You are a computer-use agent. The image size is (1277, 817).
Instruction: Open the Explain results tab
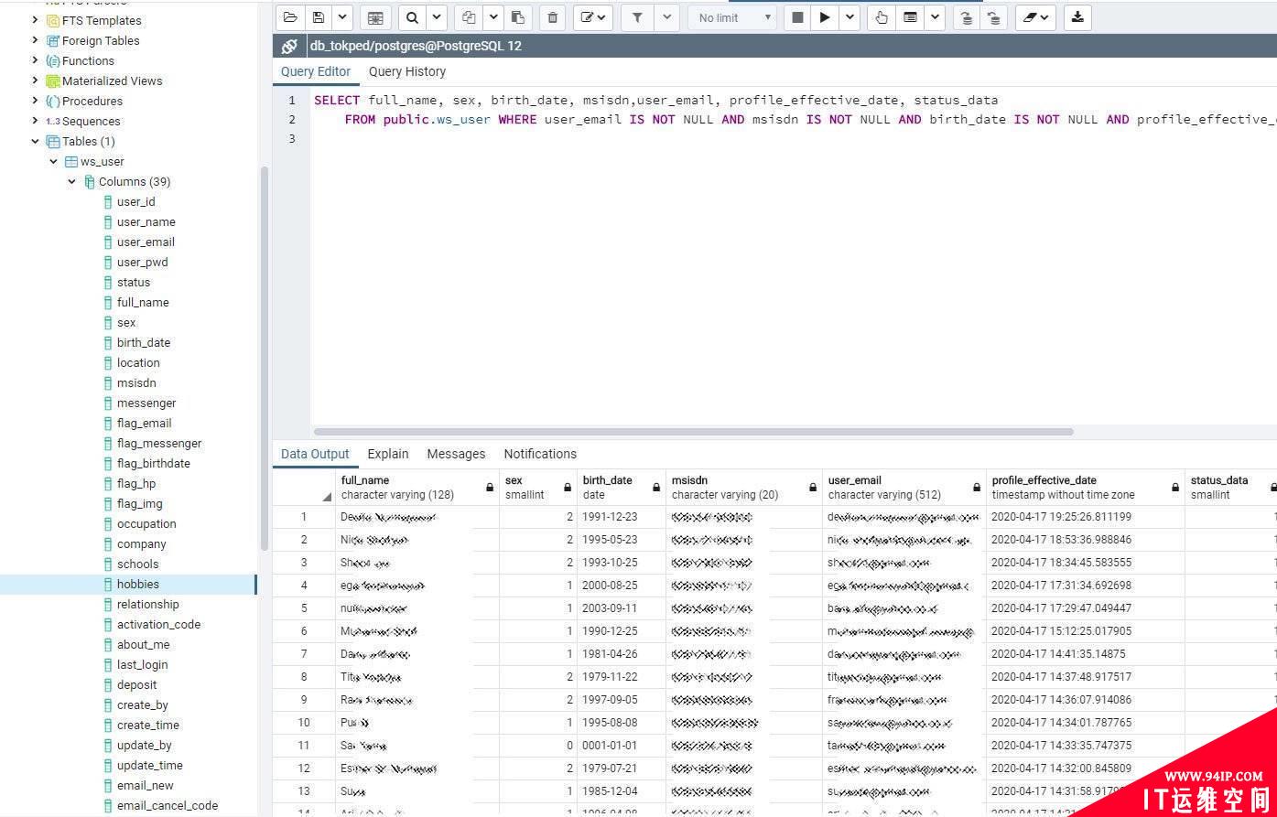pyautogui.click(x=388, y=454)
